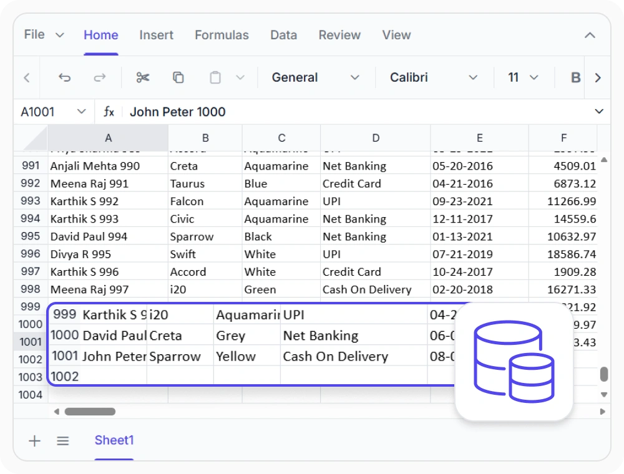Select column A header
The width and height of the screenshot is (624, 474).
point(108,138)
